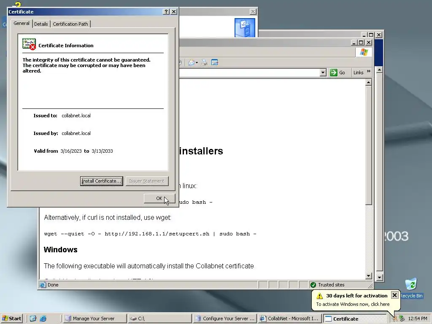Click the browser page vertical scrollbar thumb
This screenshot has width=432, height=324.
point(369,145)
